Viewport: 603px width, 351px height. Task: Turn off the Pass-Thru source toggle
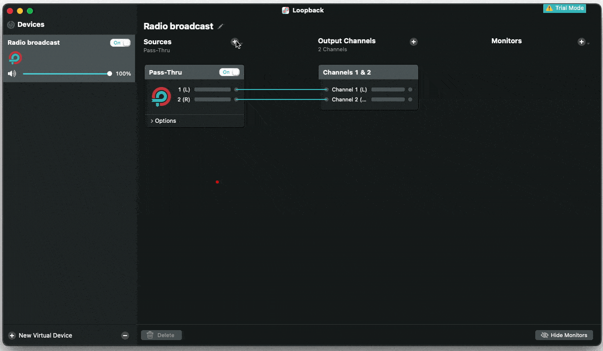click(230, 72)
